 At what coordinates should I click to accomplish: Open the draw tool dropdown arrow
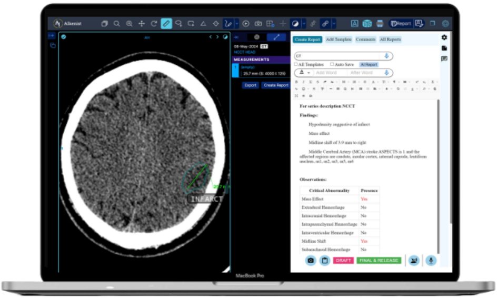[237, 24]
